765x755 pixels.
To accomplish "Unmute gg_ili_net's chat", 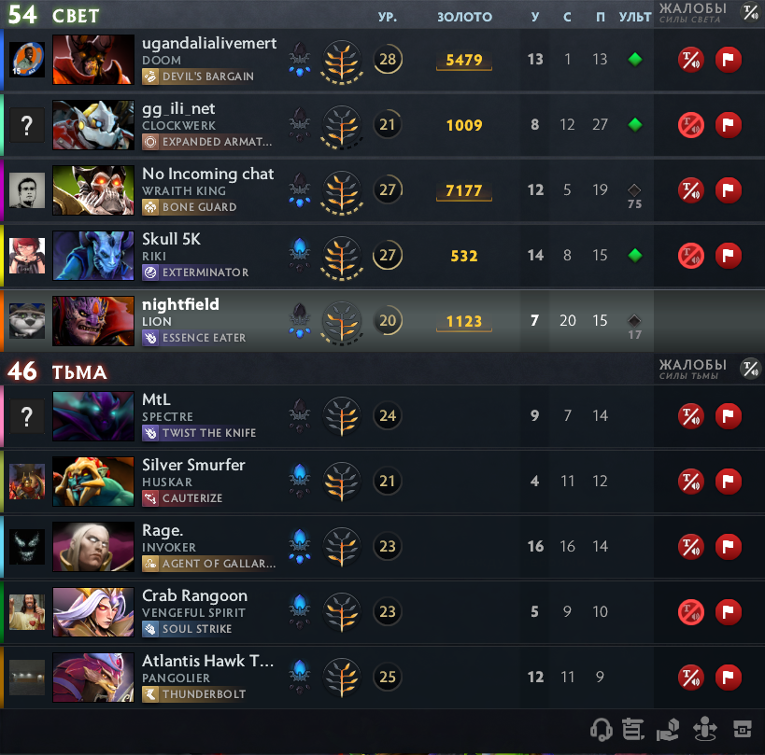I will pos(691,125).
